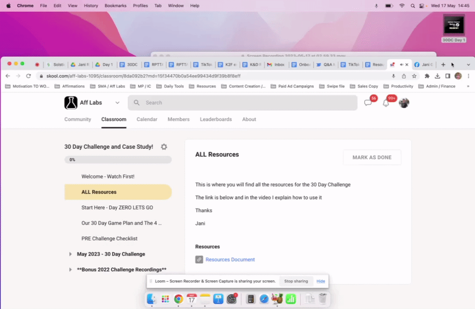475x309 pixels.
Task: Click the Chrome profile avatar in toolbar
Action: coord(458,76)
